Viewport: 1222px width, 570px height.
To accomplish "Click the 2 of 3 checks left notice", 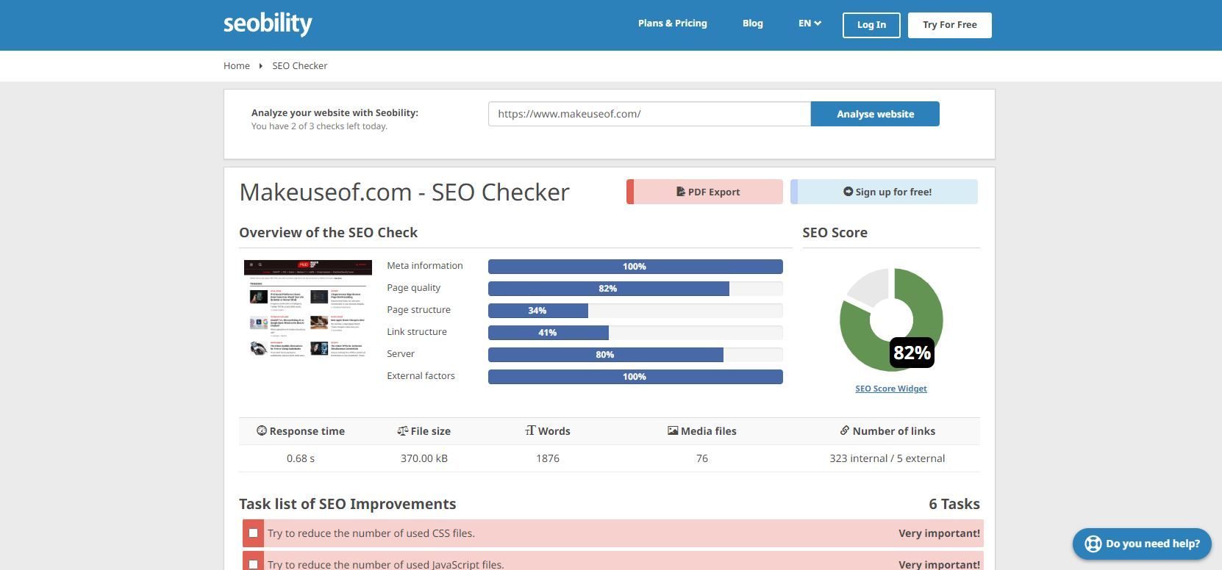I will point(319,126).
